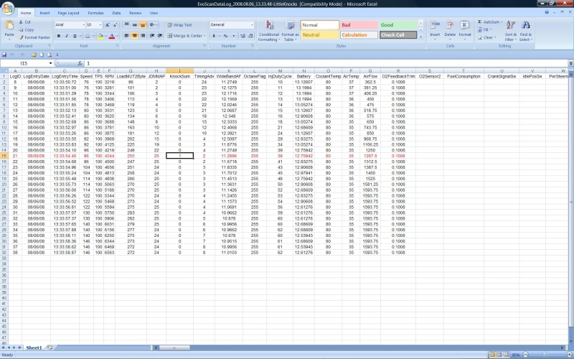
Task: Click the Paste icon in Clipboard group
Action: pos(9,26)
